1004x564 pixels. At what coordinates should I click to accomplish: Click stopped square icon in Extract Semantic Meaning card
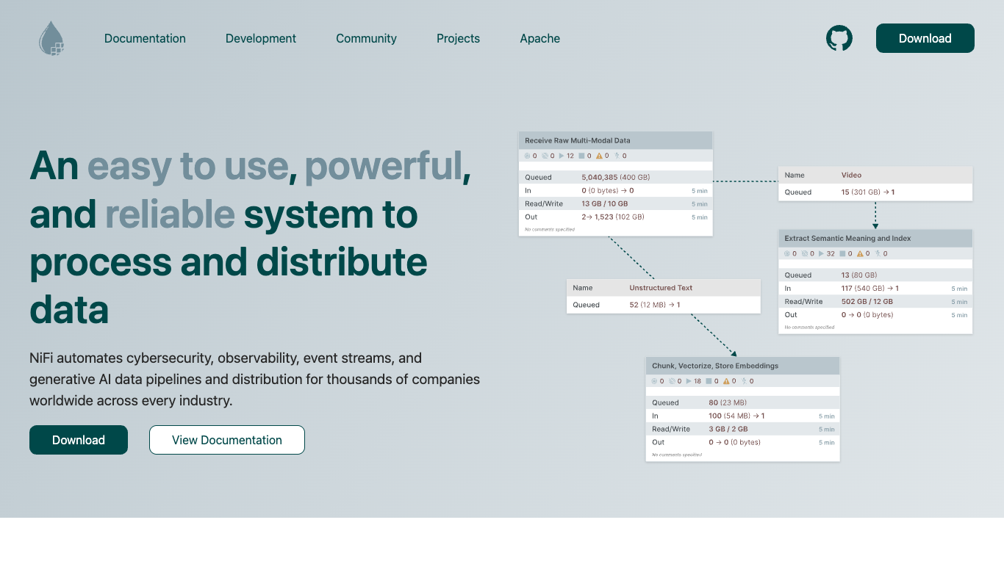click(x=841, y=253)
